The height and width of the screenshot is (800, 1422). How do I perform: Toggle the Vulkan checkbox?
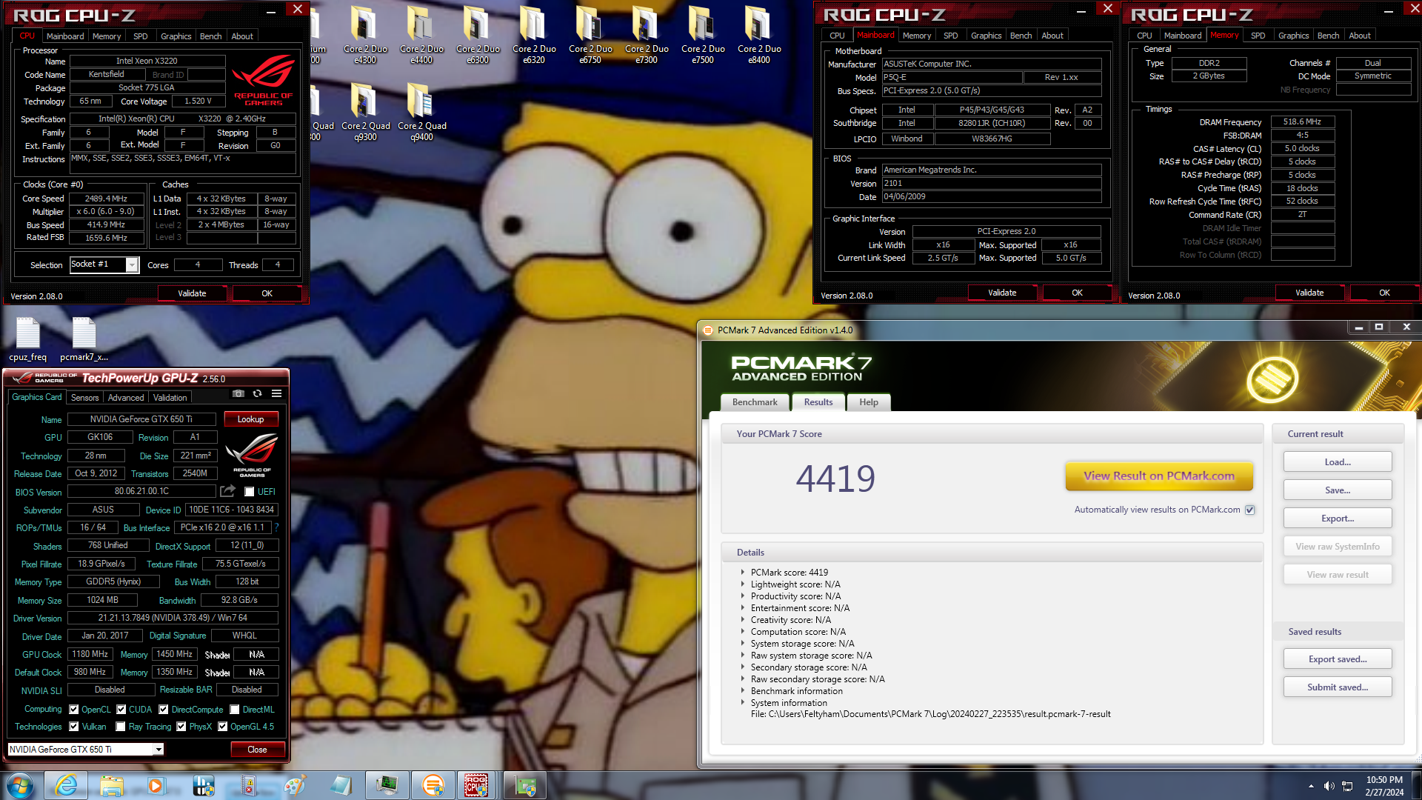pyautogui.click(x=74, y=726)
